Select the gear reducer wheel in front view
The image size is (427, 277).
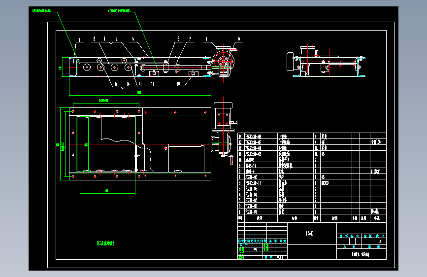click(224, 61)
